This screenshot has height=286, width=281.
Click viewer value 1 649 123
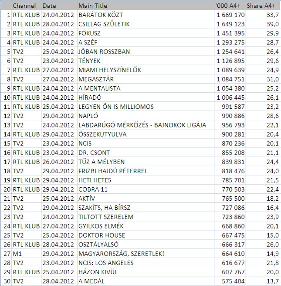230,24
